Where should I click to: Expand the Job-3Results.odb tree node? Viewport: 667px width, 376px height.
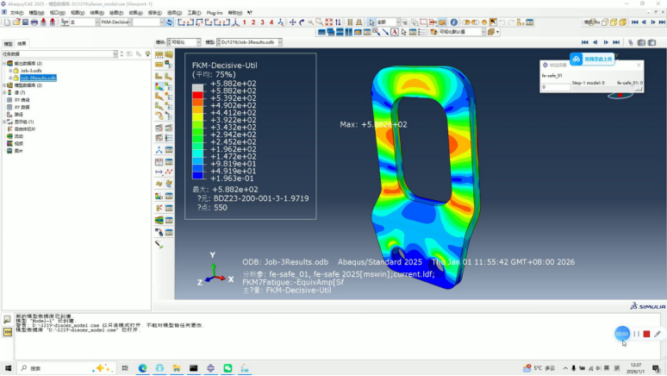coord(10,78)
